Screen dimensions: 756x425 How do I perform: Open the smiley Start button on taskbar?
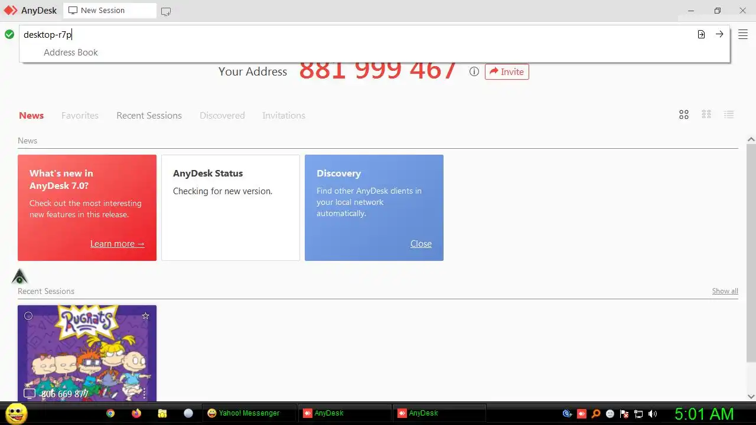point(16,413)
